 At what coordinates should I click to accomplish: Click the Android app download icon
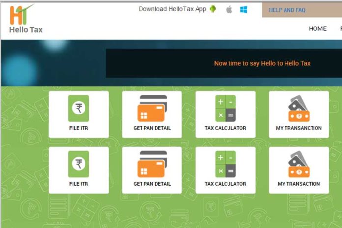click(x=213, y=9)
